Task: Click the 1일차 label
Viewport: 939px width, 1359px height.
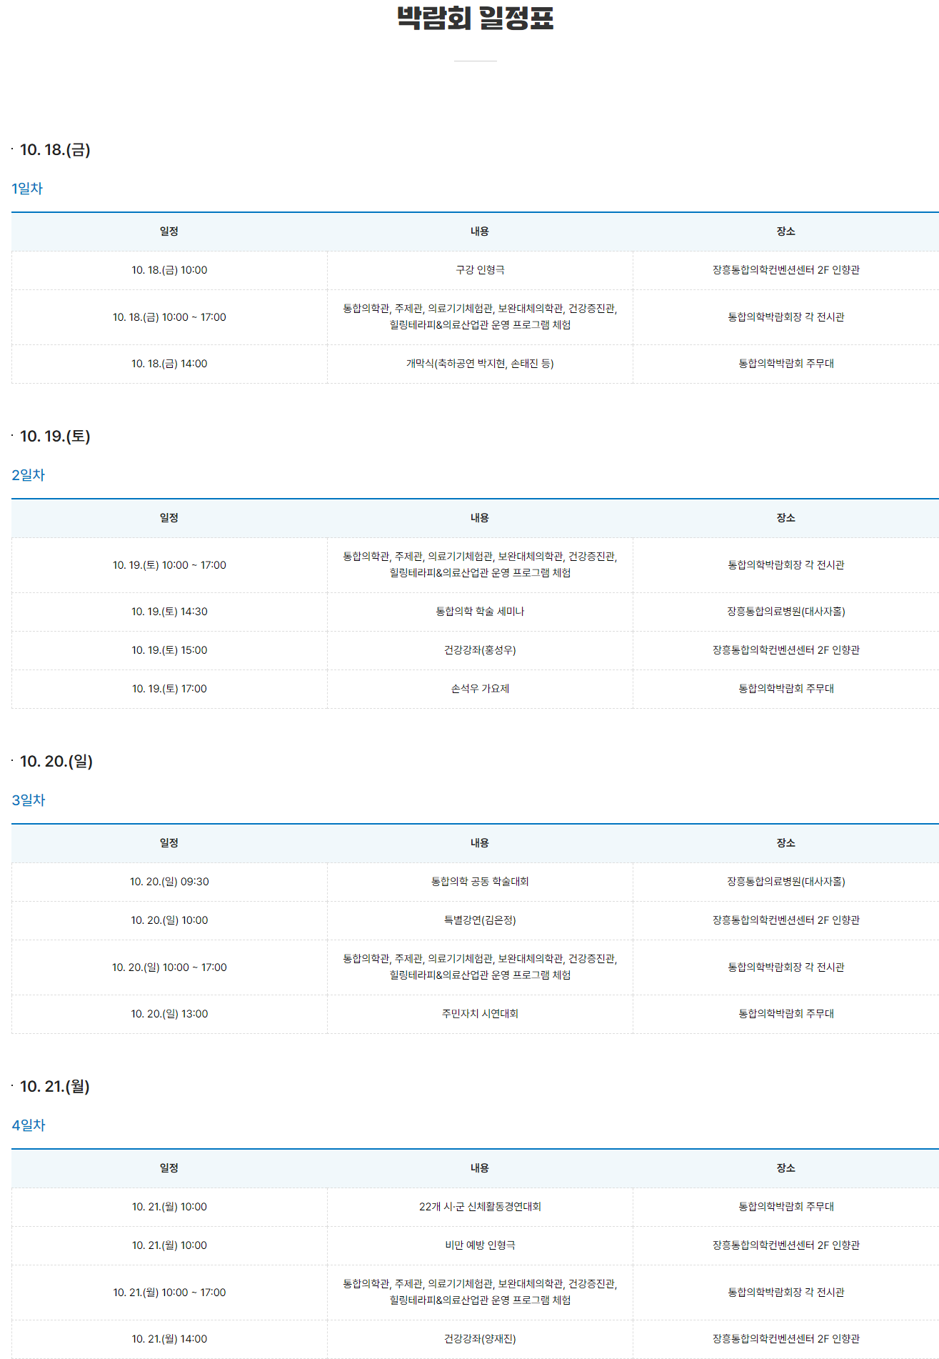Action: [27, 189]
